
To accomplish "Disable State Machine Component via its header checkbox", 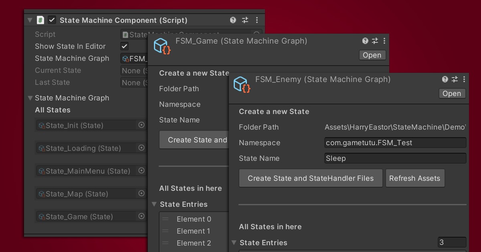I will 52,20.
